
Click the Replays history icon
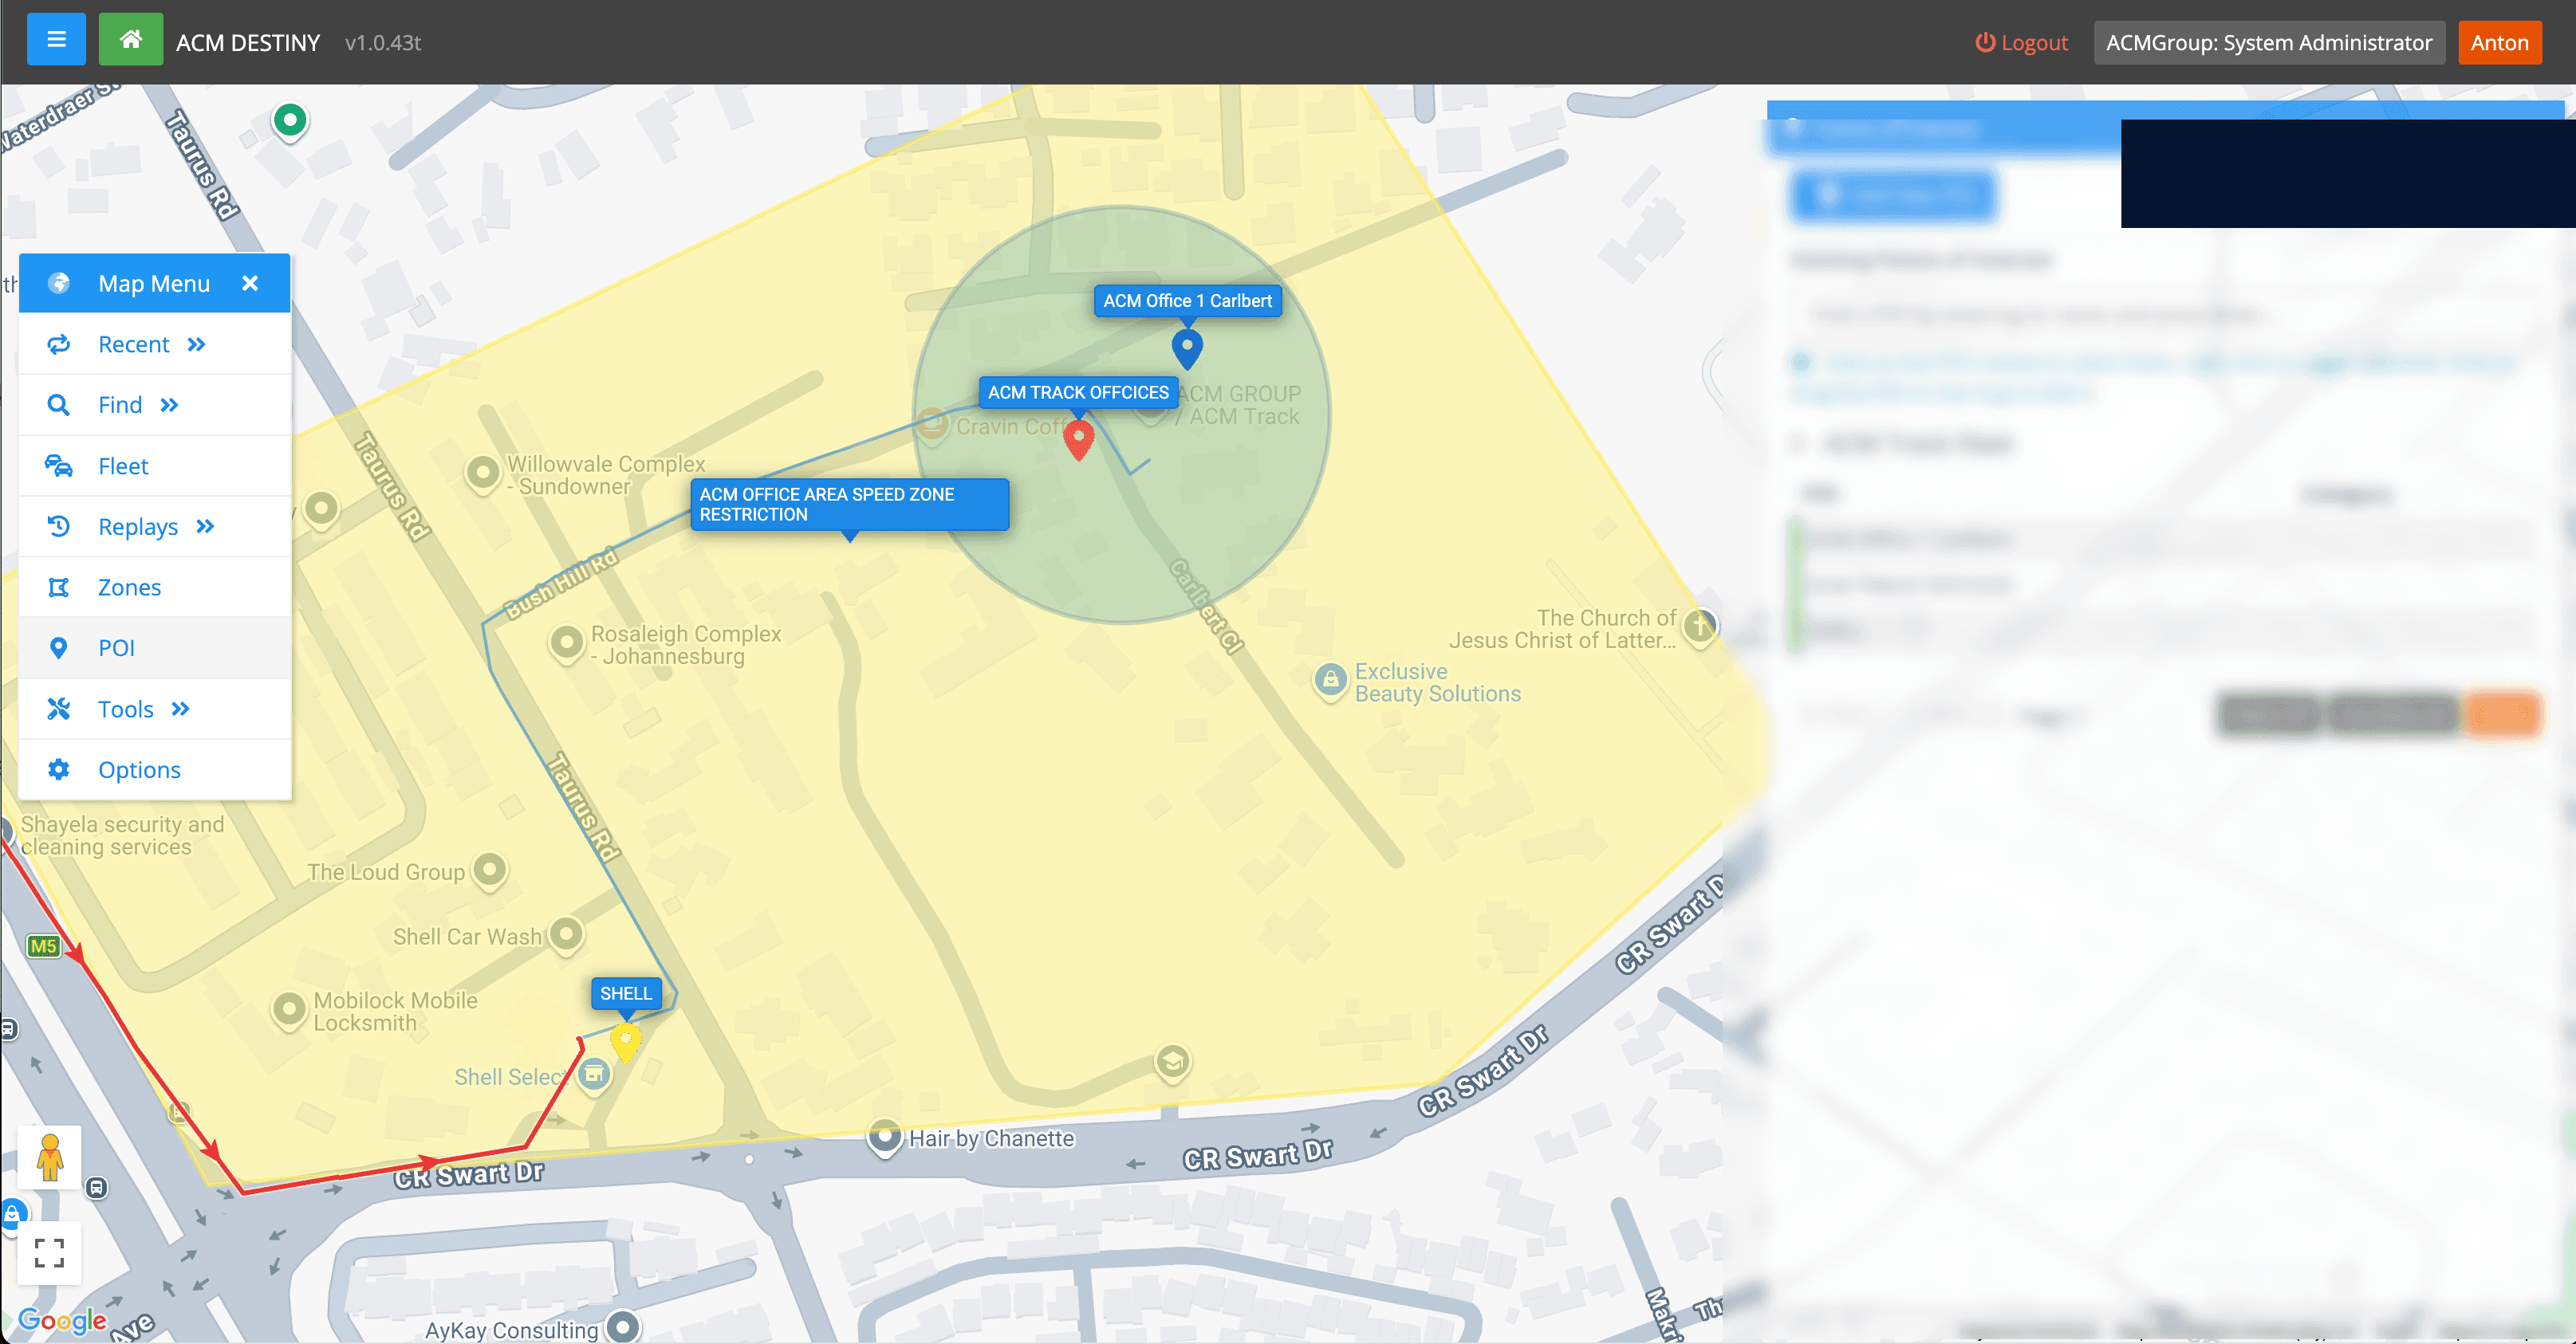point(59,527)
